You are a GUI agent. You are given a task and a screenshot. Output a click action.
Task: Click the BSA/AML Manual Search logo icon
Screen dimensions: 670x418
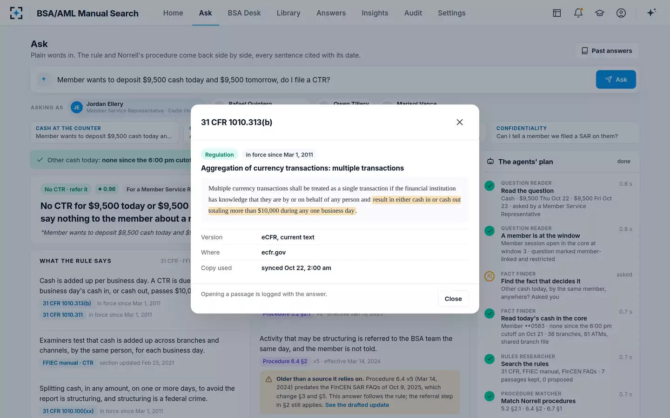pyautogui.click(x=16, y=13)
